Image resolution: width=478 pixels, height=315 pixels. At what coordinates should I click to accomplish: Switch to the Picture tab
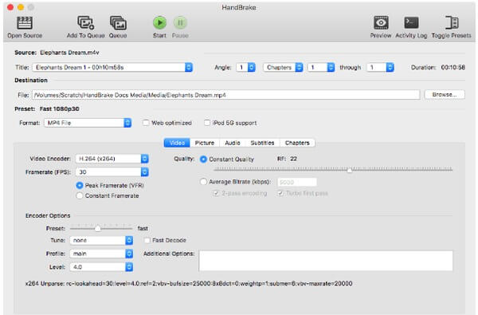(205, 143)
